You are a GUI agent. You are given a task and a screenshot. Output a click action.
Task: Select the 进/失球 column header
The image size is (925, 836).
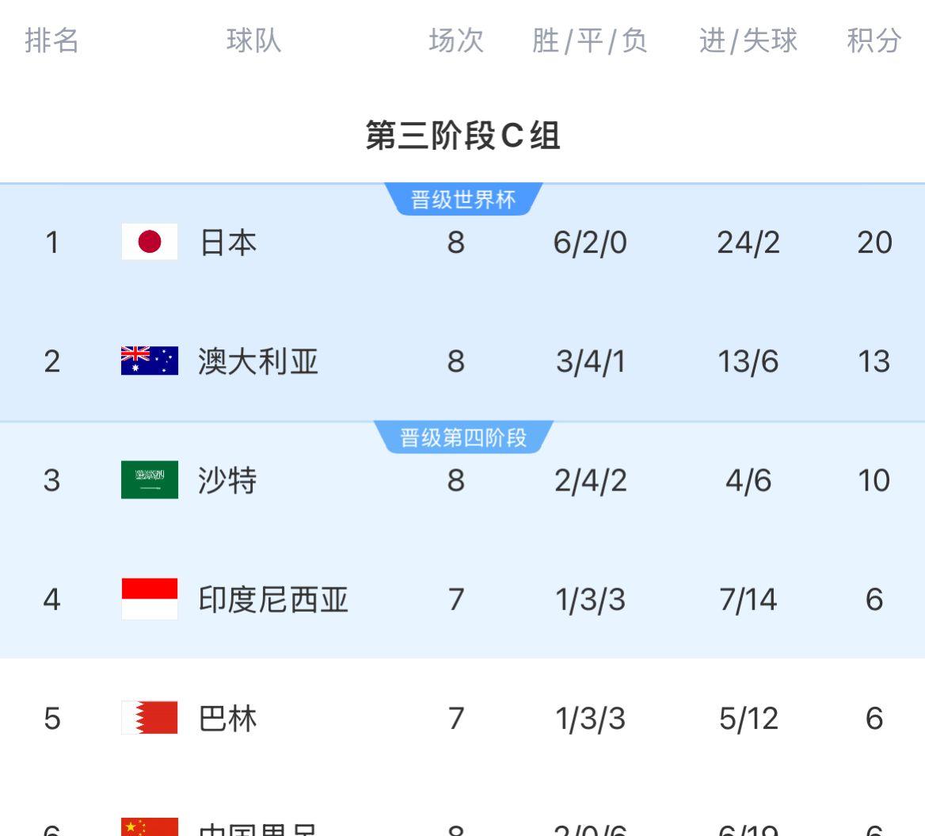click(x=748, y=40)
